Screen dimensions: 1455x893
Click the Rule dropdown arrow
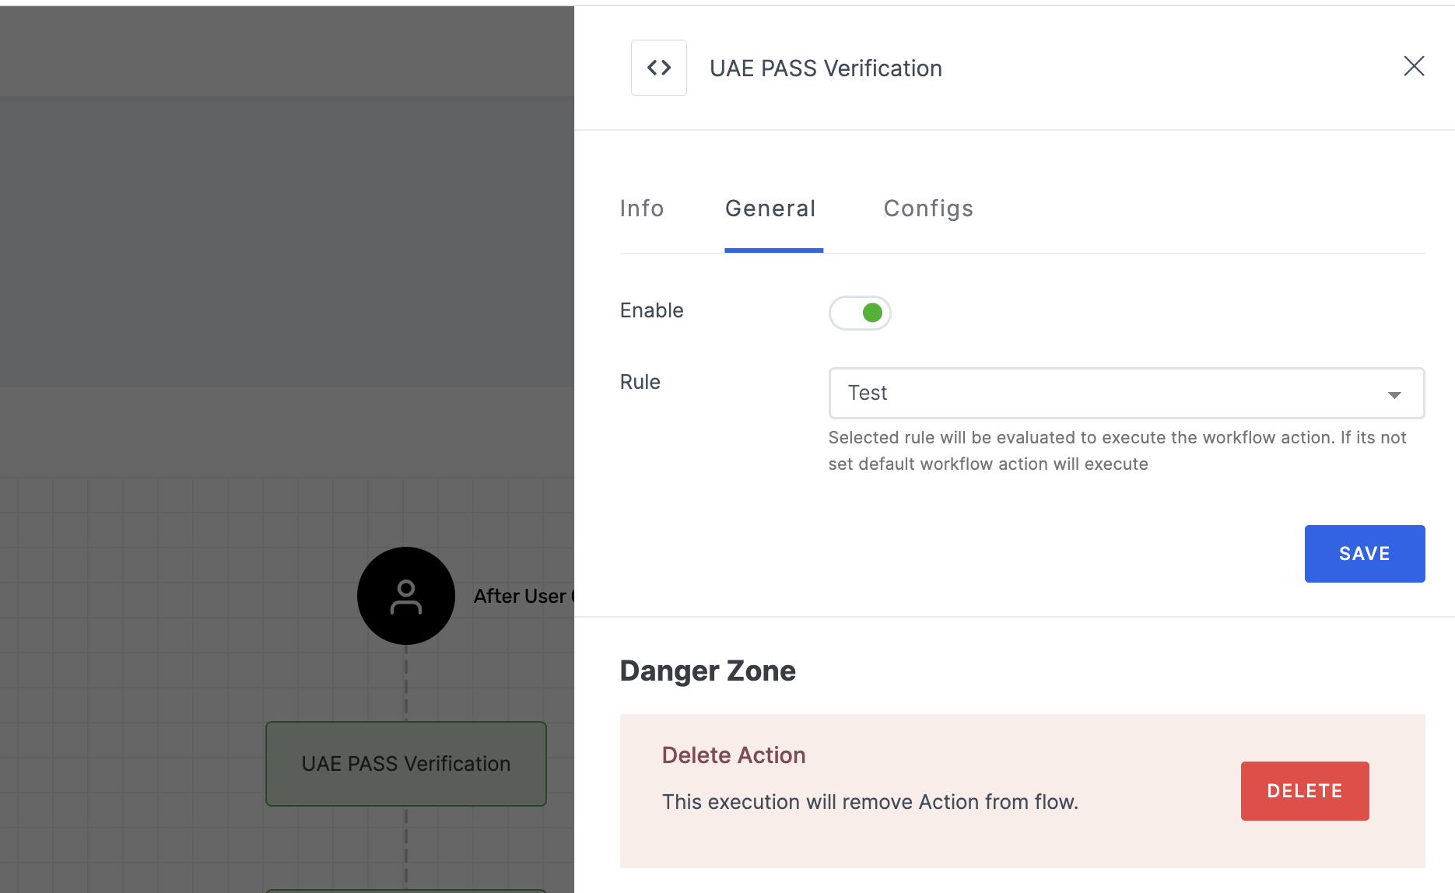(1394, 395)
